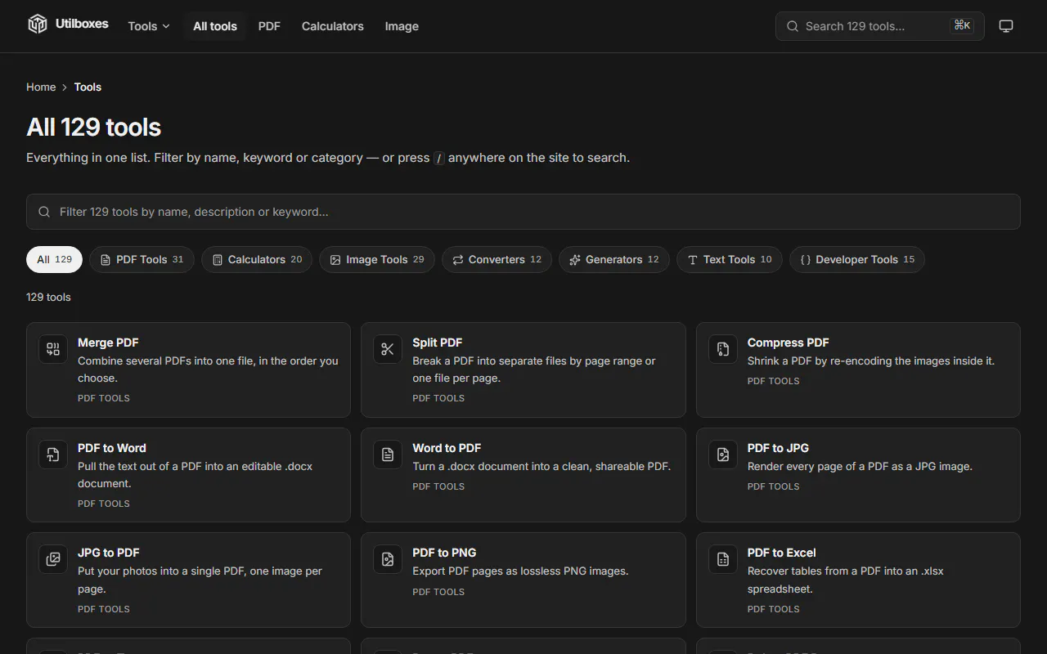1047x654 pixels.
Task: Click the PDF to JPG icon
Action: tap(723, 455)
